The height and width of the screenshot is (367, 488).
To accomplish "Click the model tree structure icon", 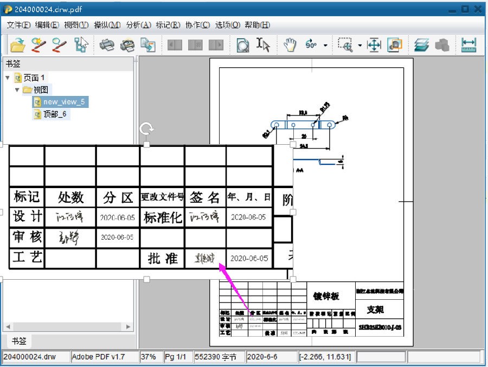I will (81, 44).
